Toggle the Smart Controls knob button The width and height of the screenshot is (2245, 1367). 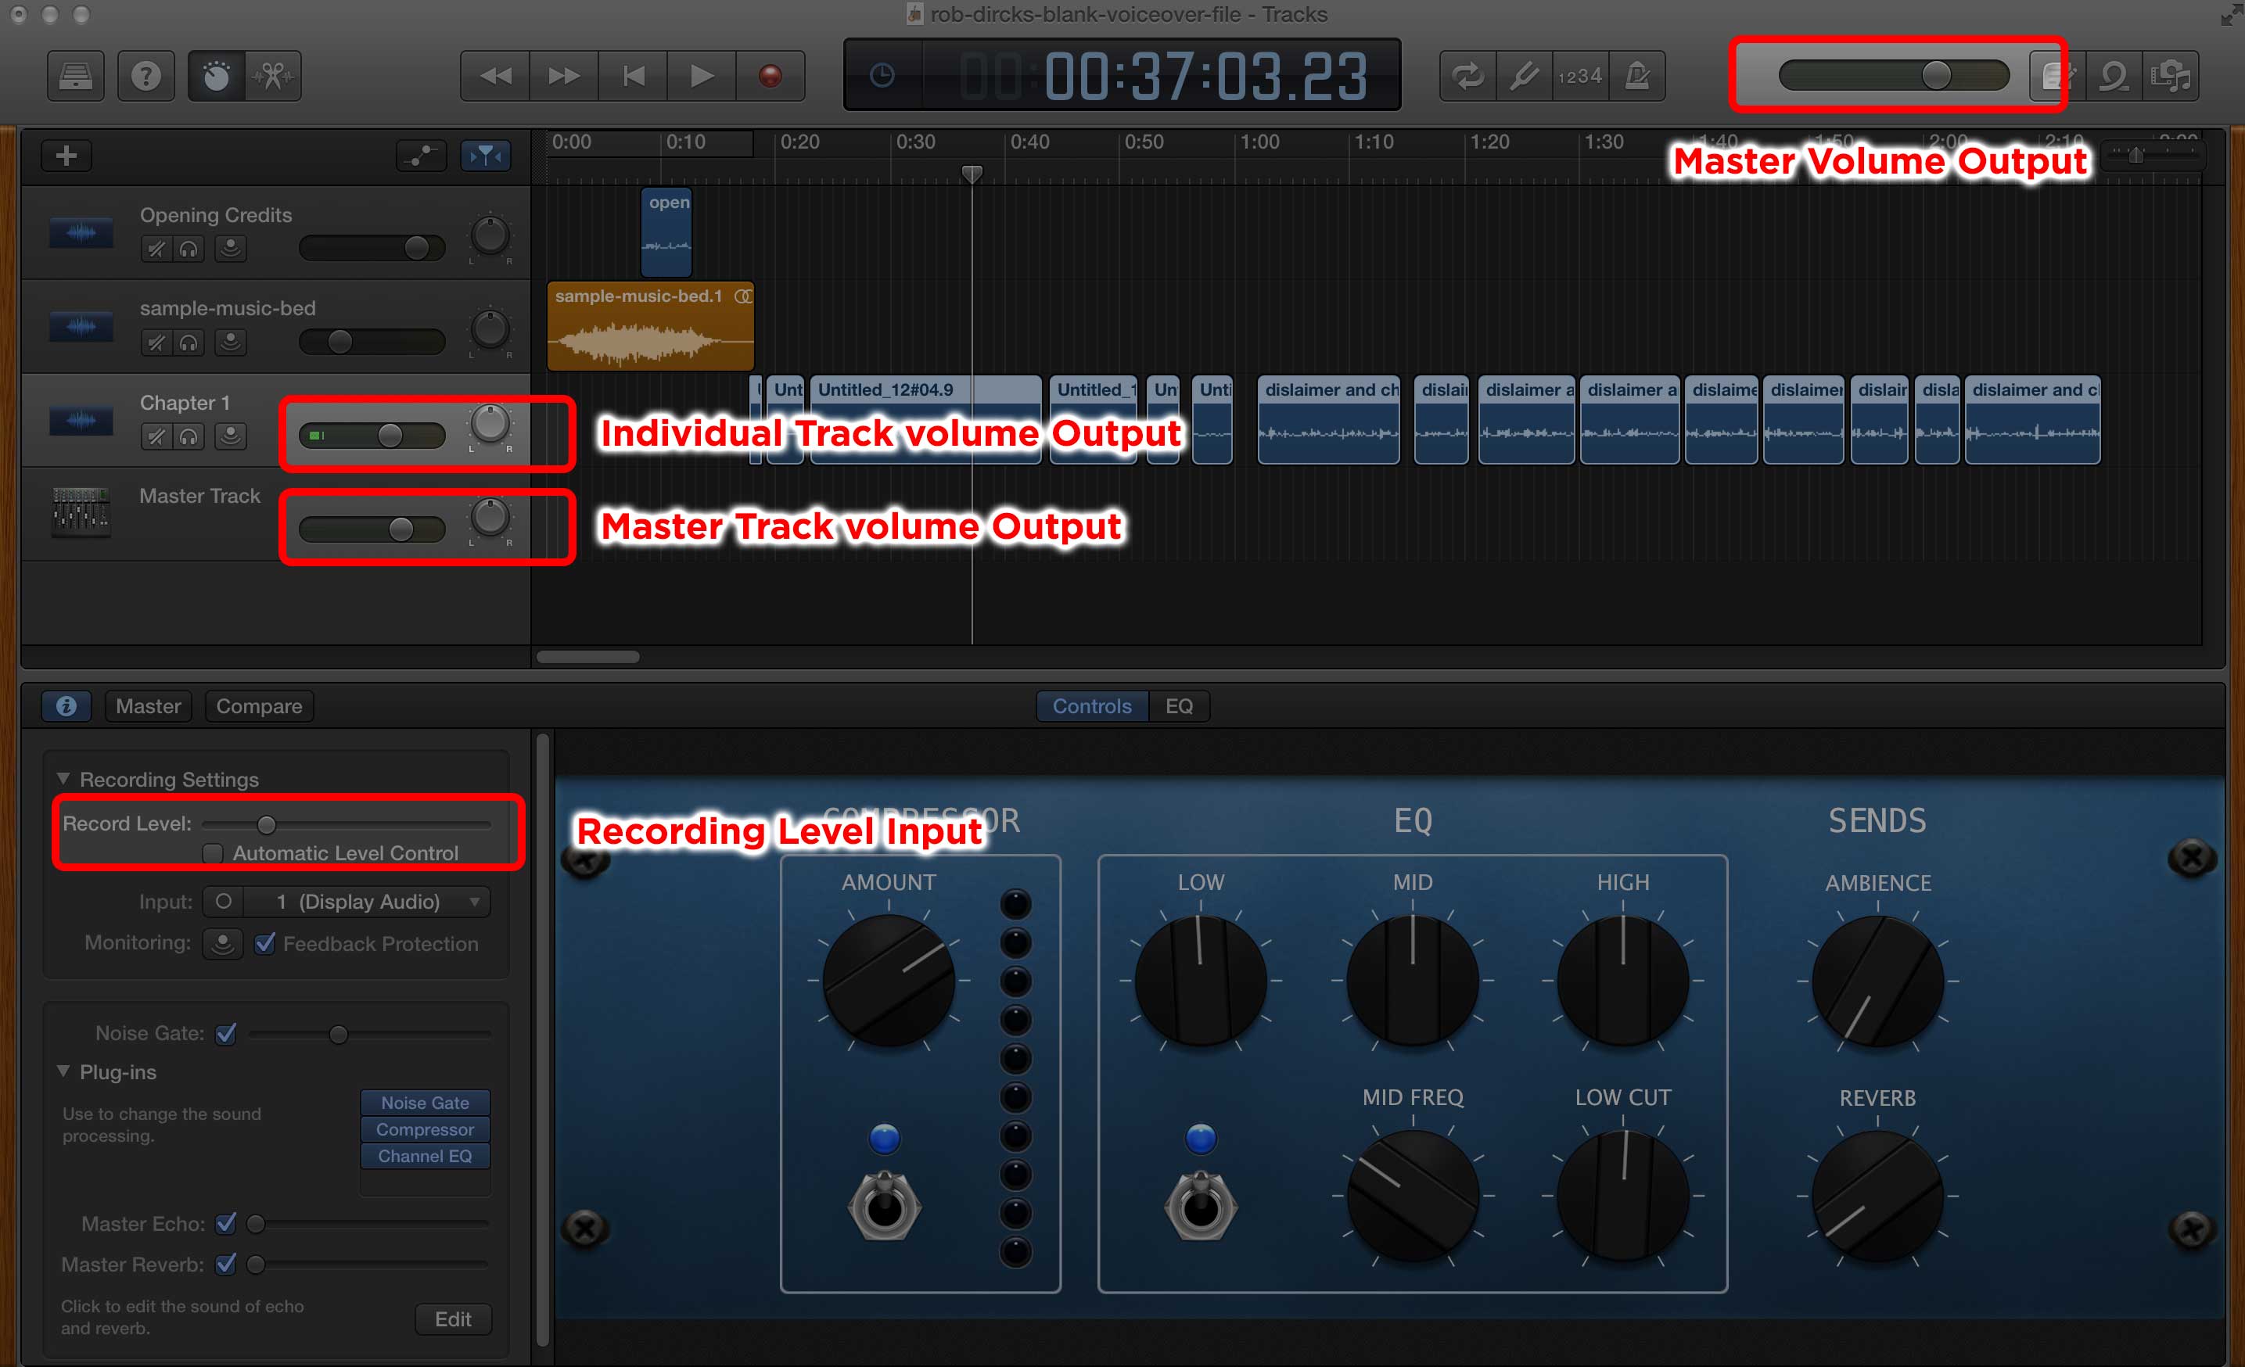(x=216, y=77)
